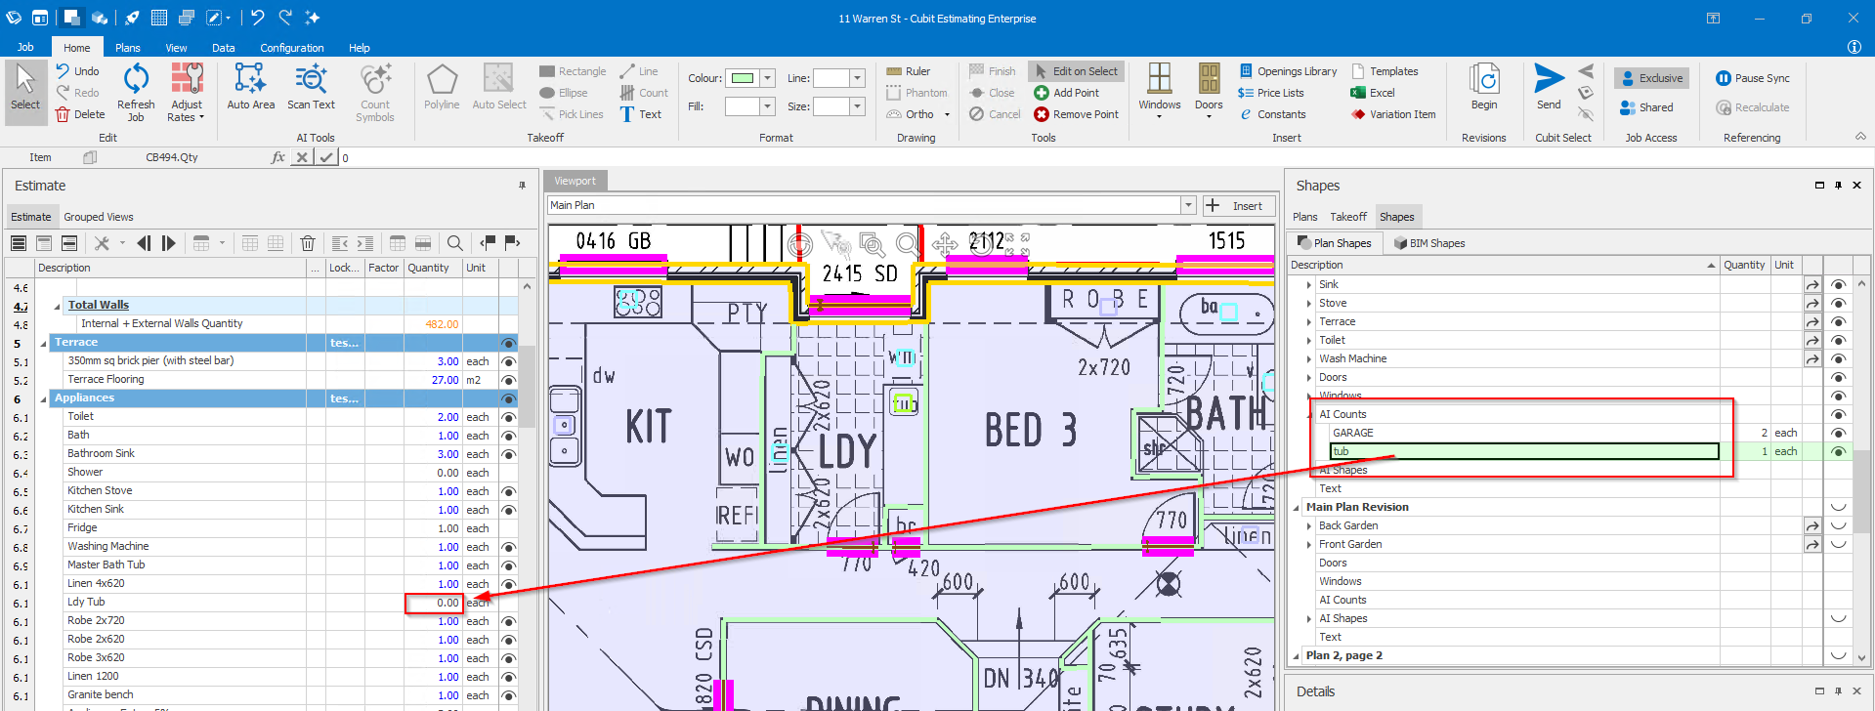
Task: Open the Home ribbon tab
Action: click(x=77, y=48)
